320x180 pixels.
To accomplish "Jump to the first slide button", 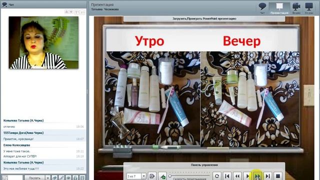I will [x=227, y=176].
